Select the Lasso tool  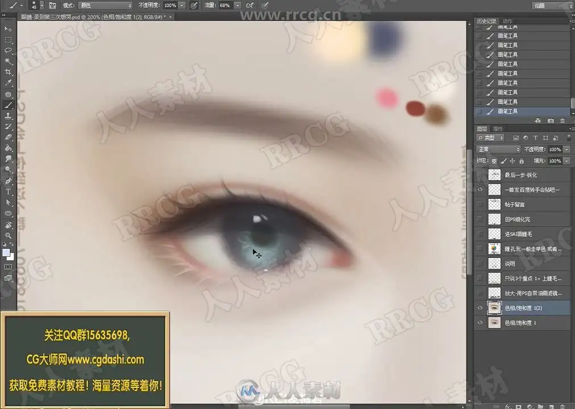click(8, 50)
